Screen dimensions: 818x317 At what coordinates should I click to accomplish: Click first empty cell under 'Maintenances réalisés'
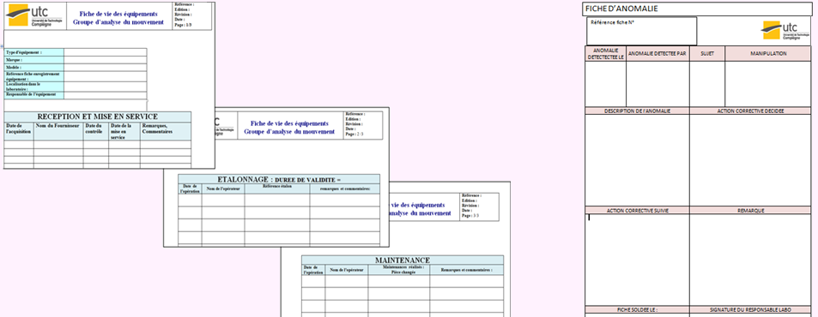click(399, 281)
